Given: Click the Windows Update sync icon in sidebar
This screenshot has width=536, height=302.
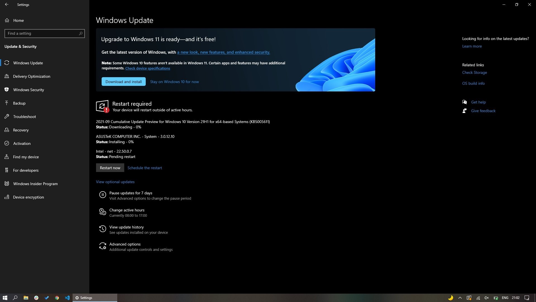Looking at the screenshot, I should point(7,63).
